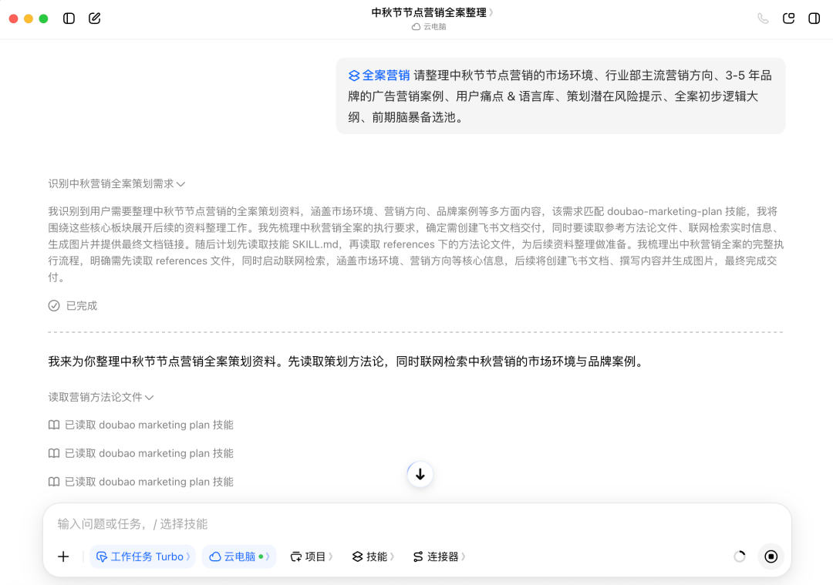
Task: Open chat title 中秋节节点营销全案整理 menu
Action: point(432,12)
